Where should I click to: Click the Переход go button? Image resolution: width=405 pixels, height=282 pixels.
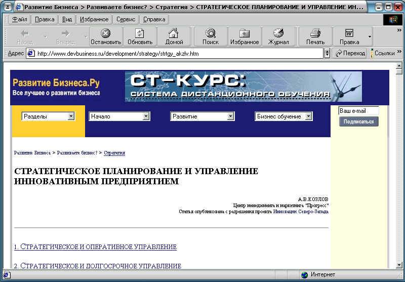pos(350,53)
